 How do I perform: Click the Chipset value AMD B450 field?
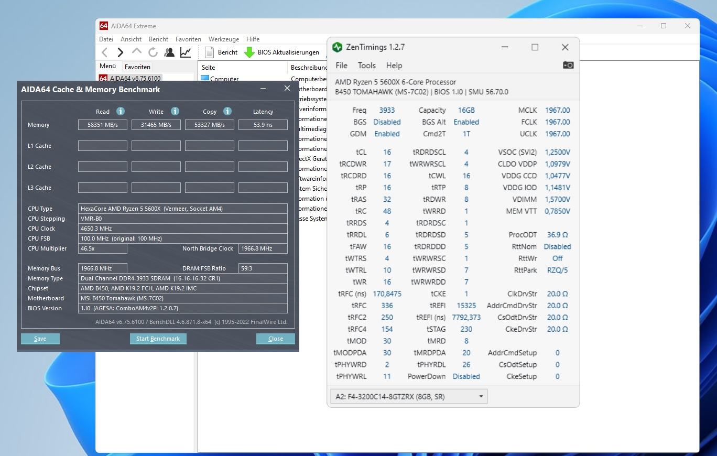coord(183,288)
